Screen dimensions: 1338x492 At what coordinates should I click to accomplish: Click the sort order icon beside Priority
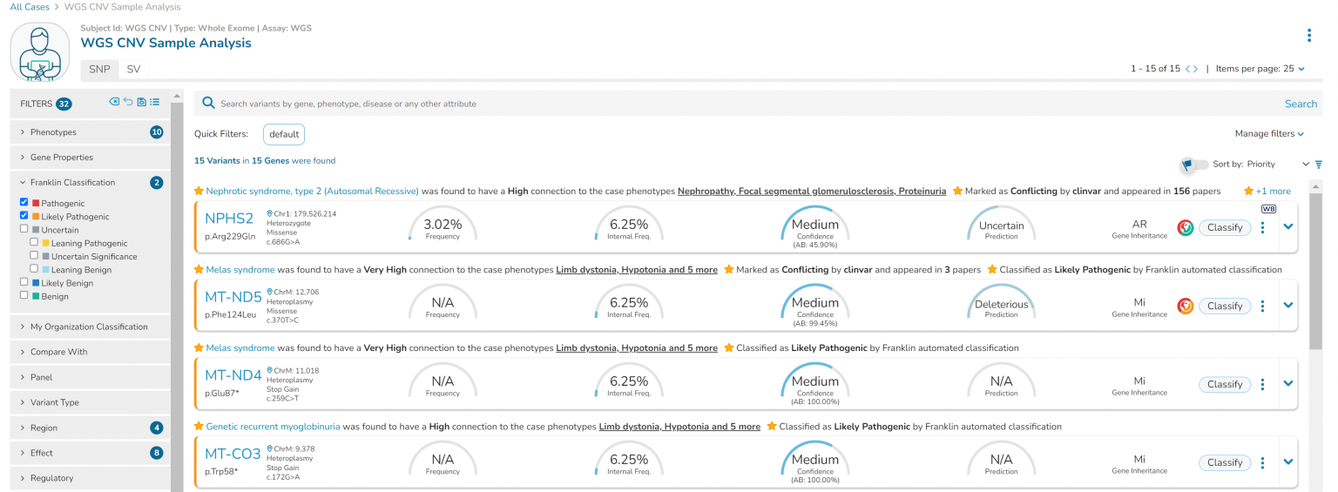(x=1318, y=164)
